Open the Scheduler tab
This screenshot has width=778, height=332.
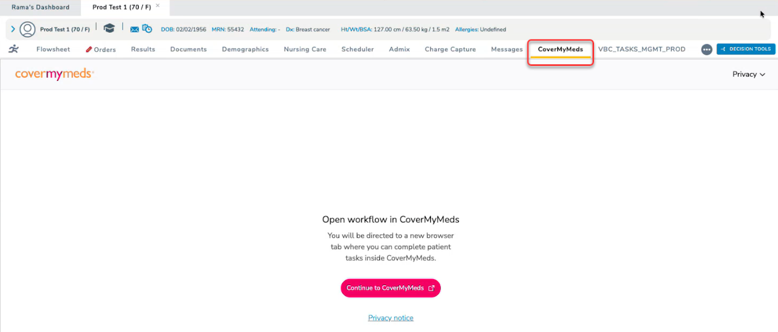357,49
